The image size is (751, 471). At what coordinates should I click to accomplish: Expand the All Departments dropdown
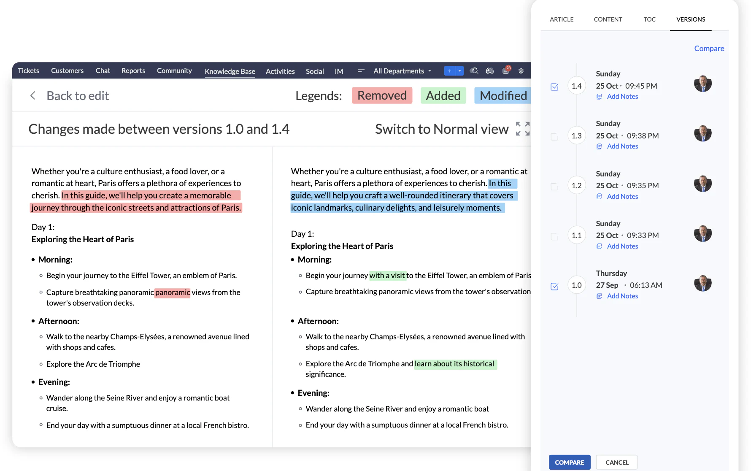pos(402,71)
